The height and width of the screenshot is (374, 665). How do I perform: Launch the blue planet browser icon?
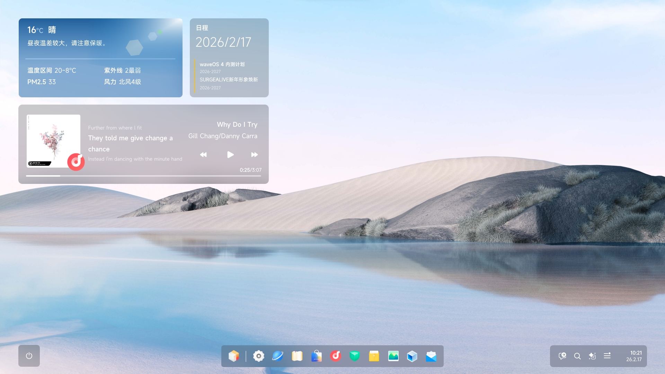pos(277,356)
